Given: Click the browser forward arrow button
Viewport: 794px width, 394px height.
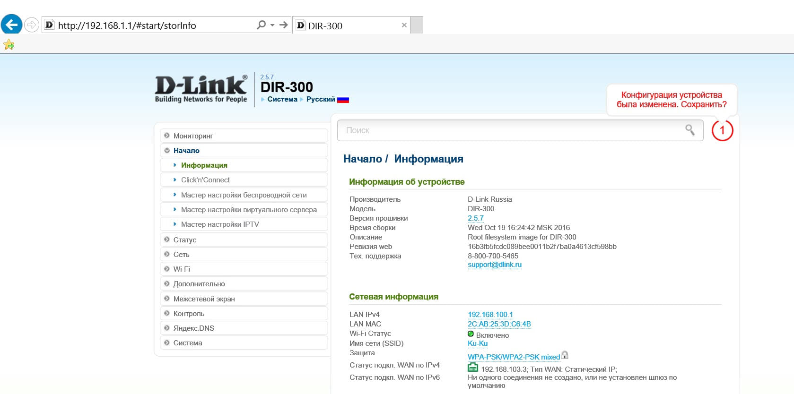Looking at the screenshot, I should (x=31, y=25).
